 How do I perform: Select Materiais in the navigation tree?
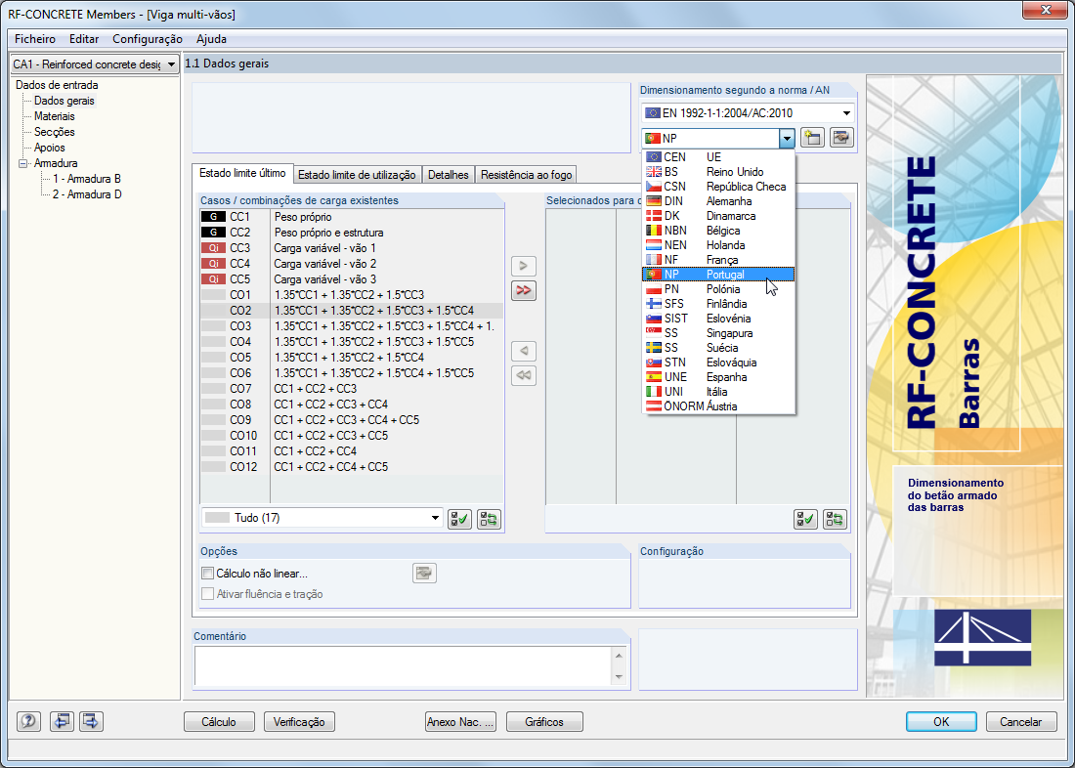(54, 116)
